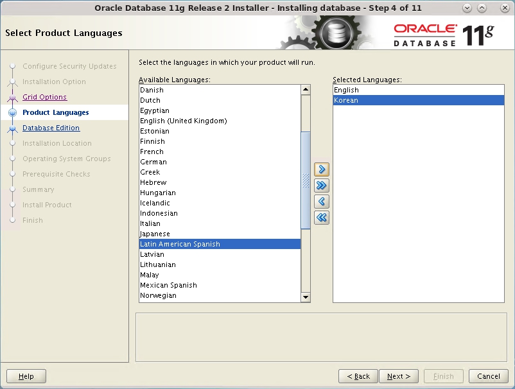Select English in Selected Languages
Image resolution: width=515 pixels, height=389 pixels.
pyautogui.click(x=419, y=90)
